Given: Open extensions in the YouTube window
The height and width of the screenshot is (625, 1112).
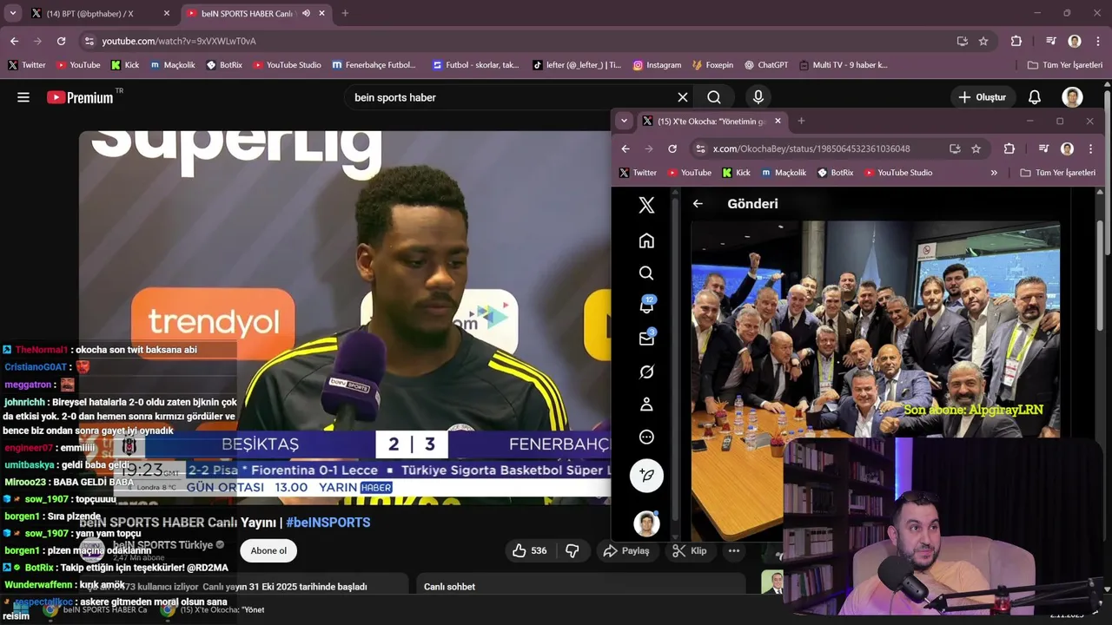Looking at the screenshot, I should coord(1016,41).
